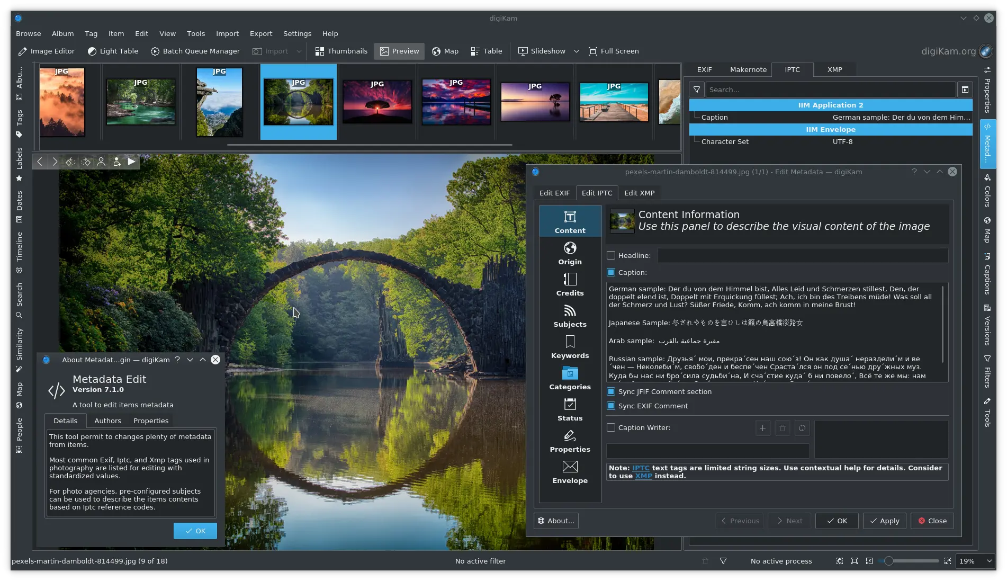Open the Envelope metadata section
Image resolution: width=1007 pixels, height=581 pixels.
tap(570, 472)
